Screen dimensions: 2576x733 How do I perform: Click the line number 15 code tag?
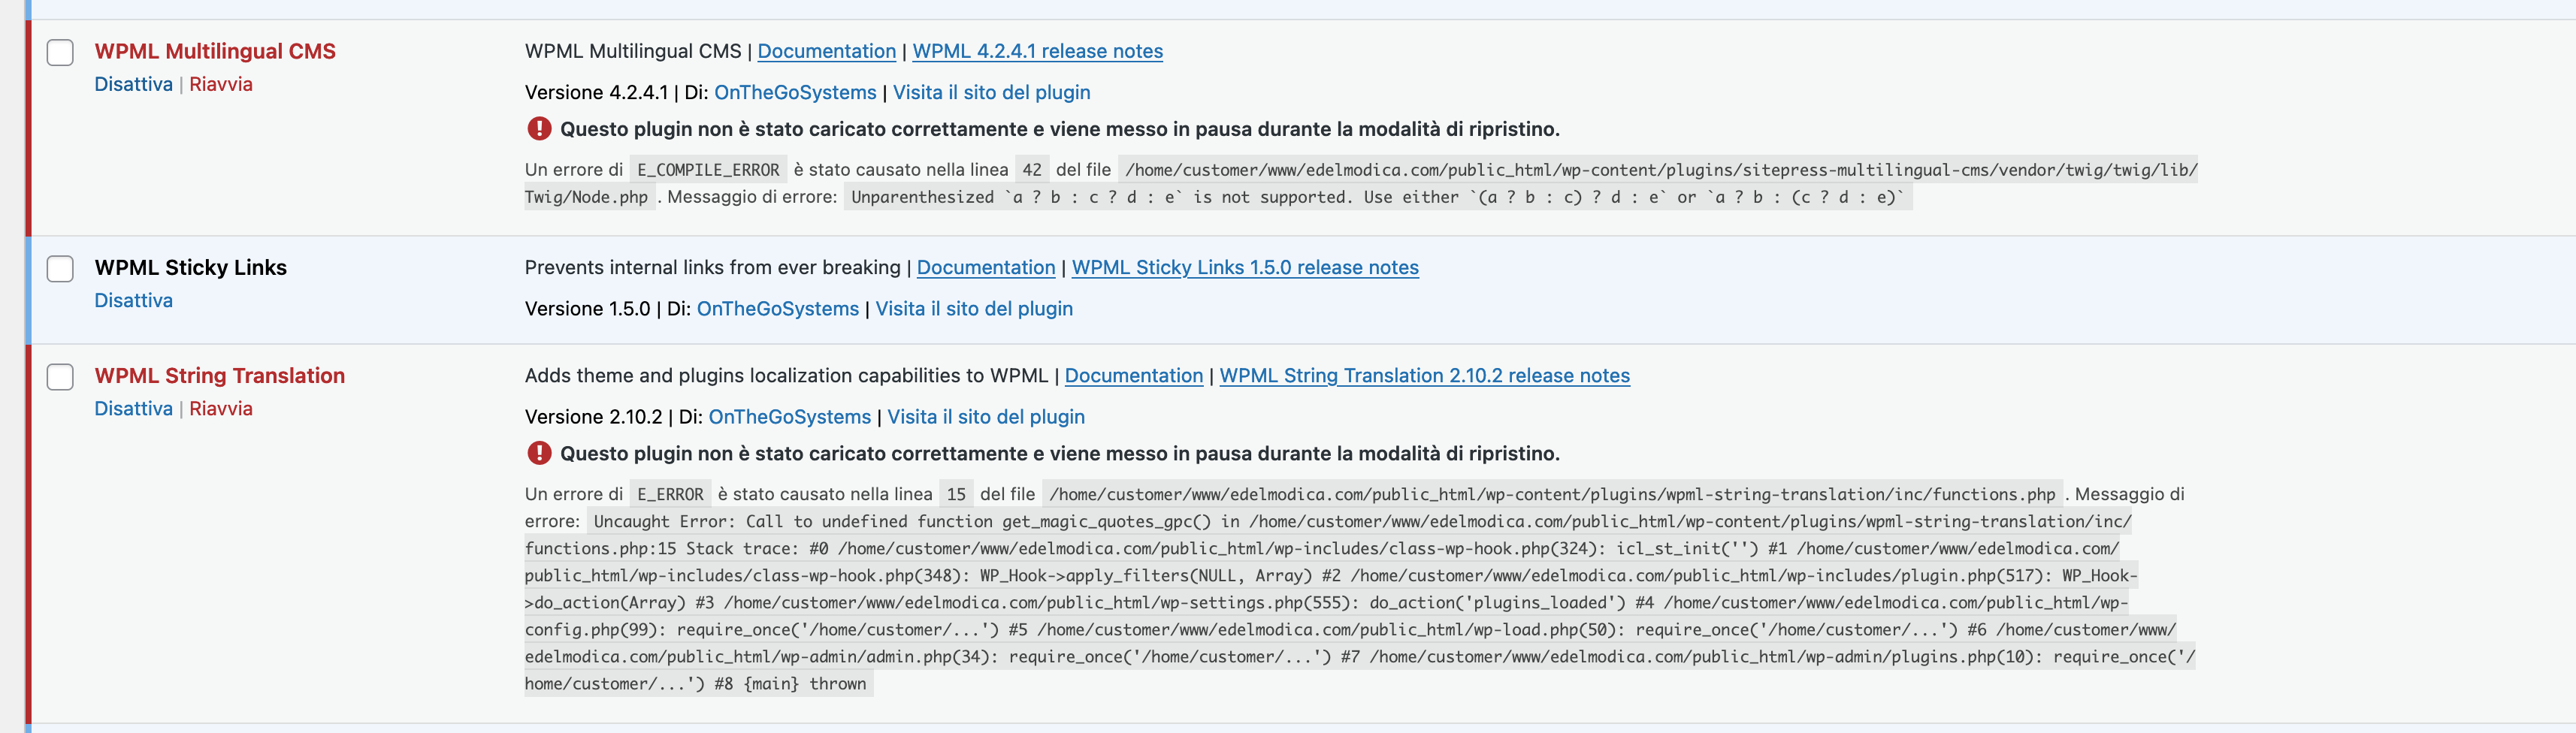pyautogui.click(x=956, y=494)
